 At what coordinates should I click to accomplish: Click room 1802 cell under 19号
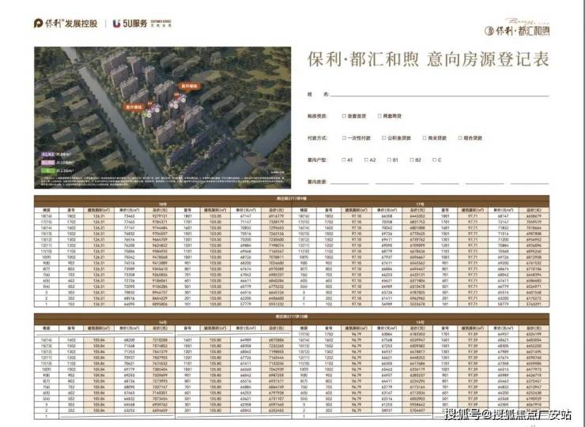coord(71,216)
